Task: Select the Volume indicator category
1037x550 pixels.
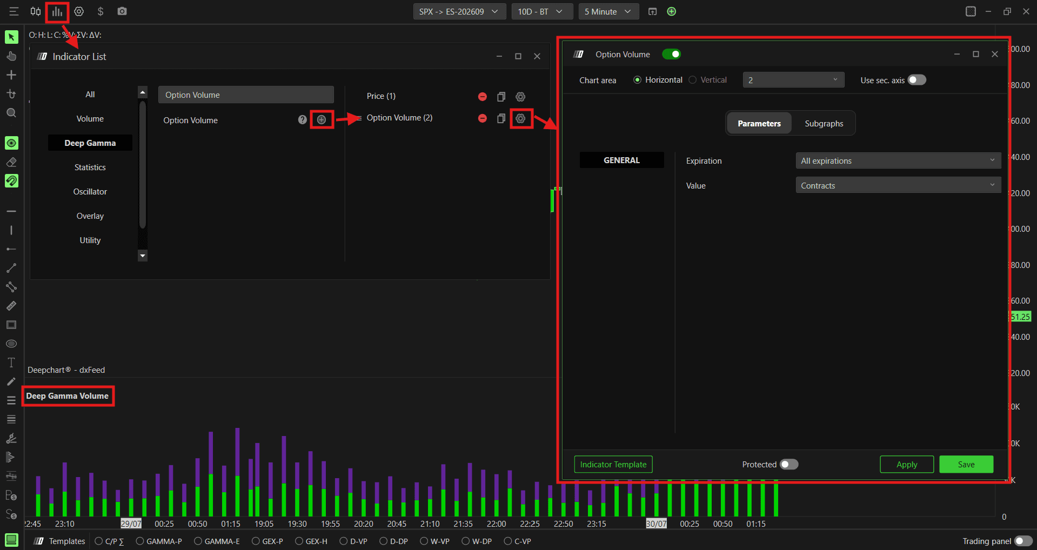Action: [x=90, y=118]
